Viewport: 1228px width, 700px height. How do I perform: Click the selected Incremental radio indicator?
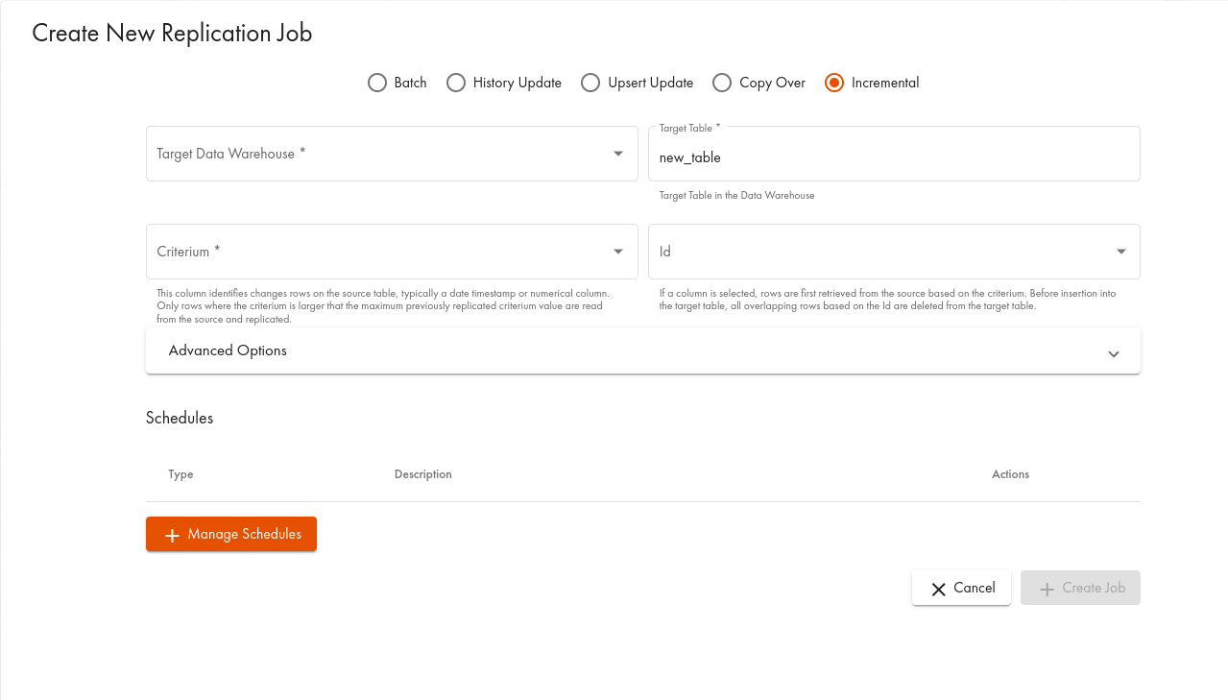pos(833,83)
